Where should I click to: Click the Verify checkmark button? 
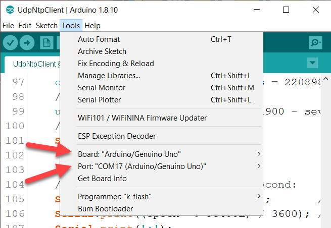[10, 43]
